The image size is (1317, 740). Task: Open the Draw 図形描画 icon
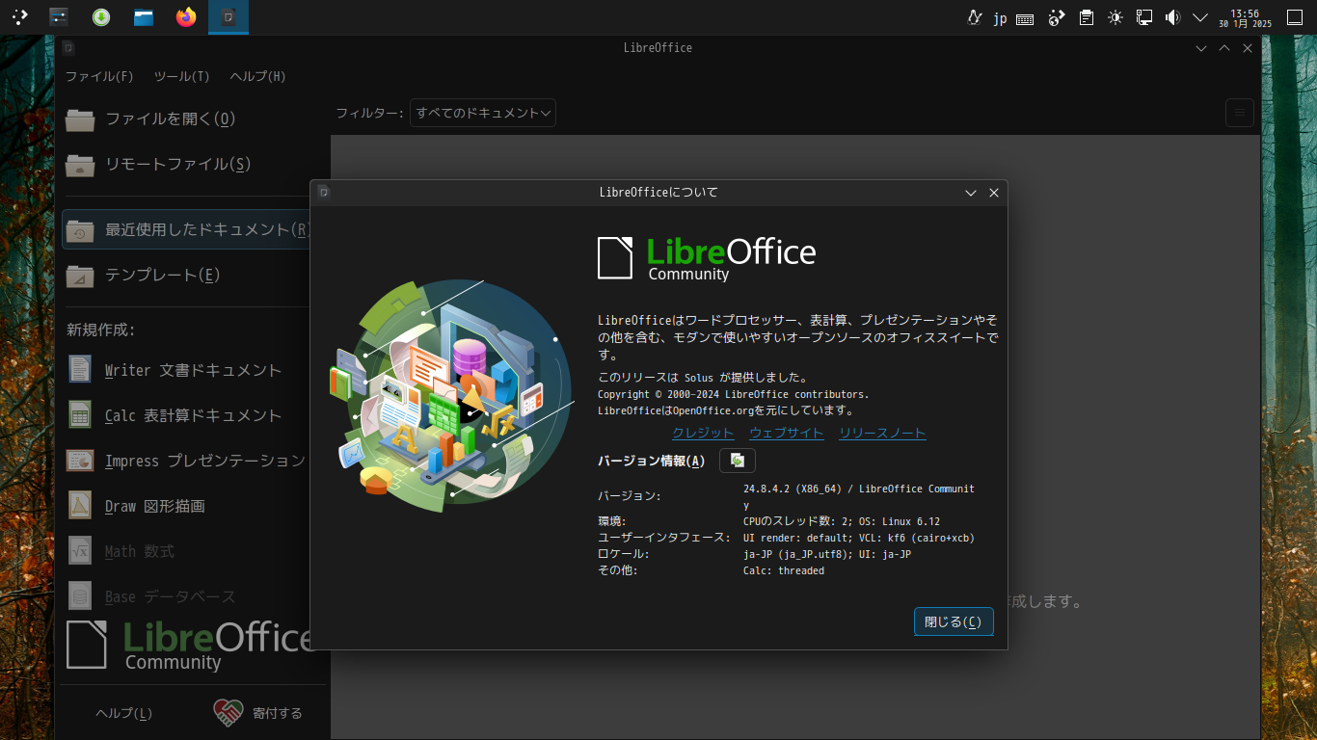click(80, 505)
